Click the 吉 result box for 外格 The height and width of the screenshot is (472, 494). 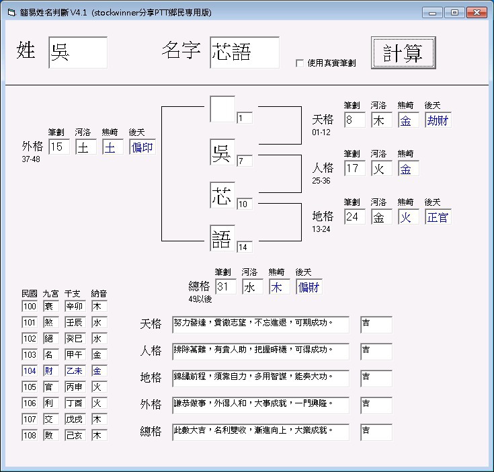(376, 405)
